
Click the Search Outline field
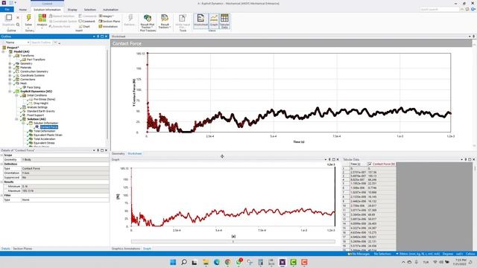(x=42, y=42)
